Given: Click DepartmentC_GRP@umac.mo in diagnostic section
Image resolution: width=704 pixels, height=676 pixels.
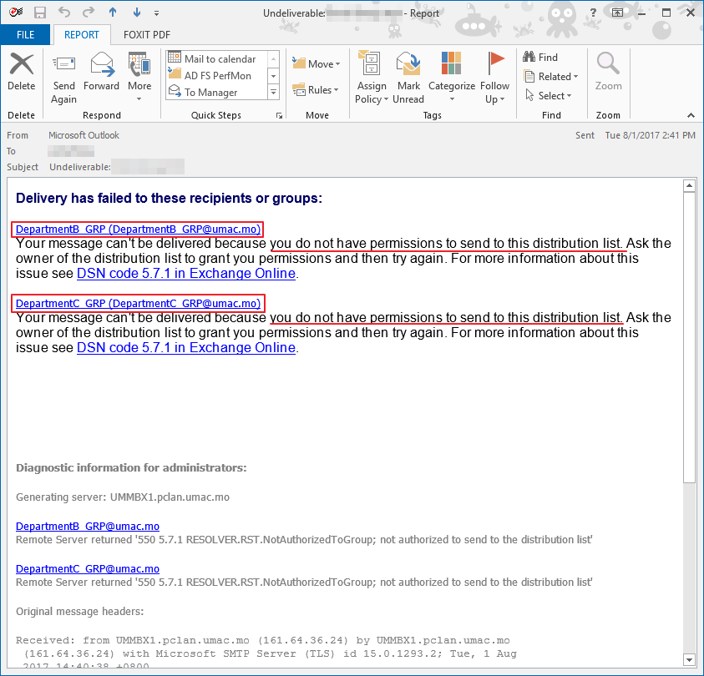Looking at the screenshot, I should pos(88,569).
